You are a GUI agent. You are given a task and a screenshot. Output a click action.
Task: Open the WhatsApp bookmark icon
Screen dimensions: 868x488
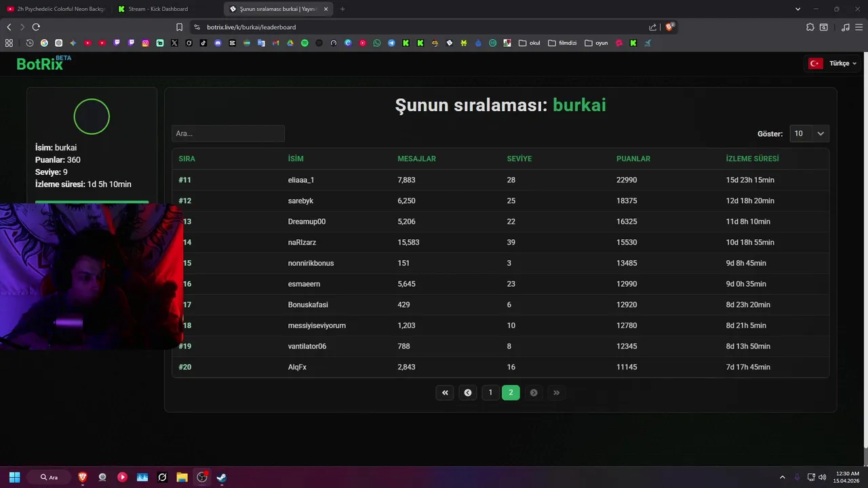[377, 43]
